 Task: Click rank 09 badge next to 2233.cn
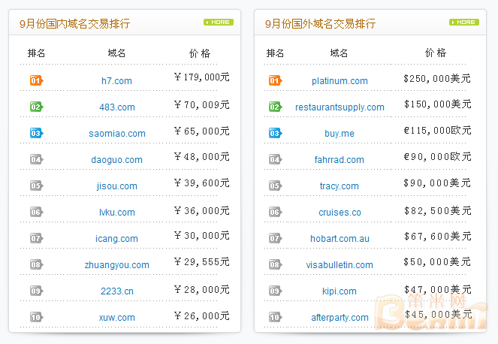[37, 291]
